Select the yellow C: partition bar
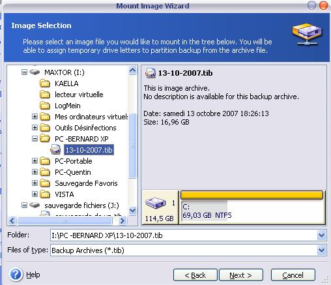The height and width of the screenshot is (285, 331). (252, 195)
